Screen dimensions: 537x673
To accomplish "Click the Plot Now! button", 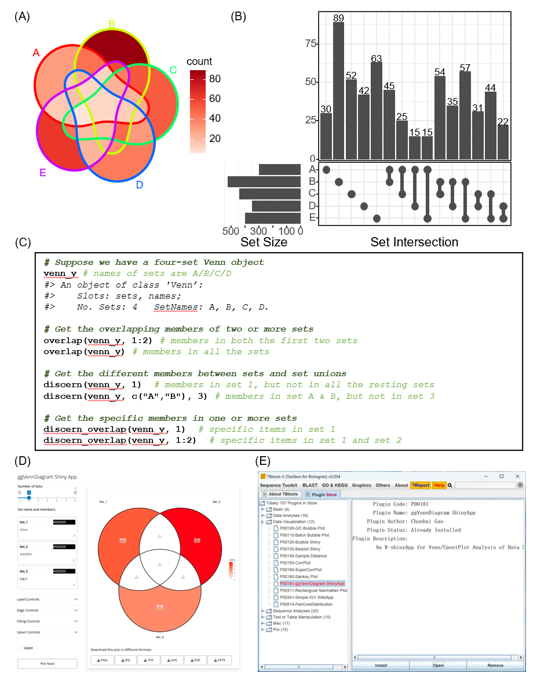I will pyautogui.click(x=47, y=664).
